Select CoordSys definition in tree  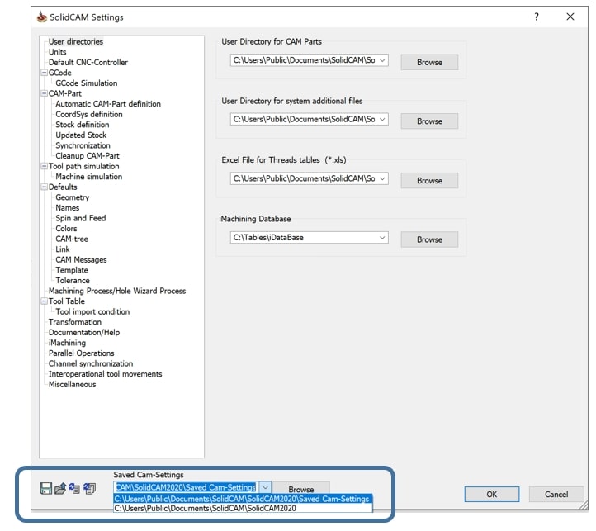click(89, 114)
